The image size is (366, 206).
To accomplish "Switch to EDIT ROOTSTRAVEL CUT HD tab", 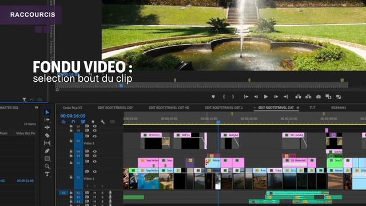I will tap(169, 108).
